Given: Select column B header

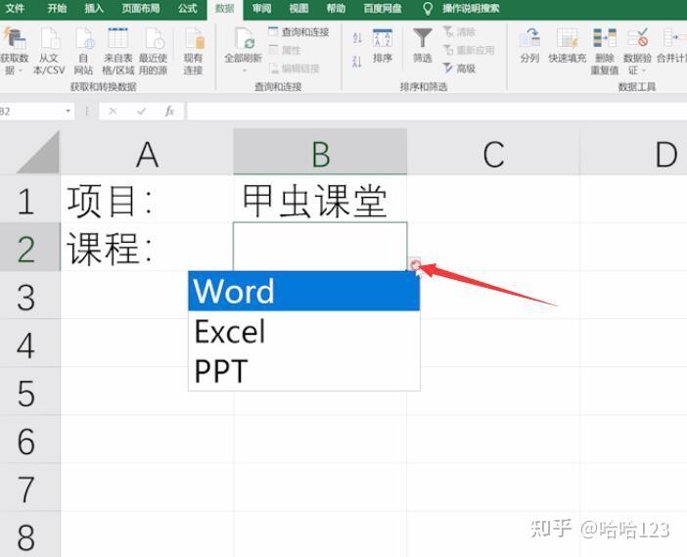Looking at the screenshot, I should [x=320, y=153].
